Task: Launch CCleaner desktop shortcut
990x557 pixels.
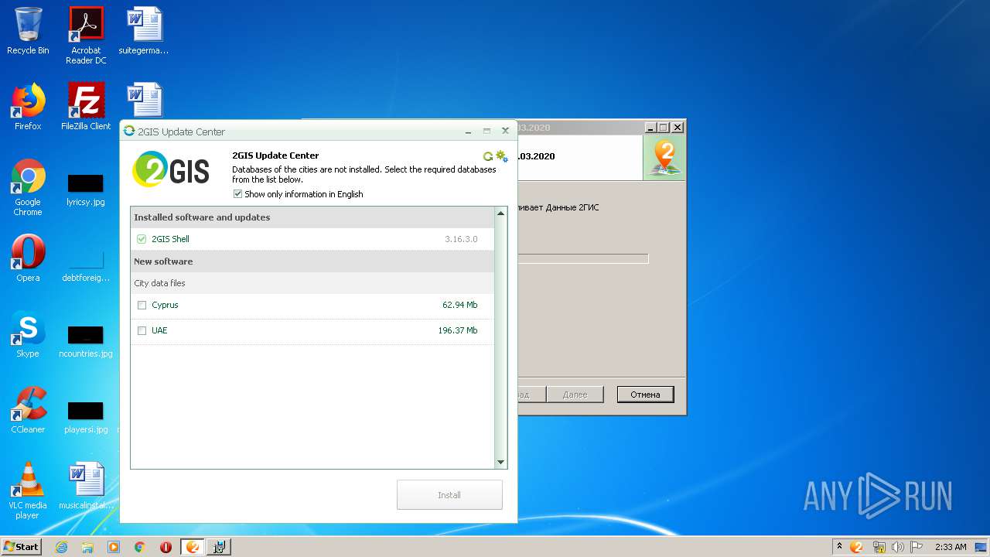Action: pyautogui.click(x=28, y=410)
